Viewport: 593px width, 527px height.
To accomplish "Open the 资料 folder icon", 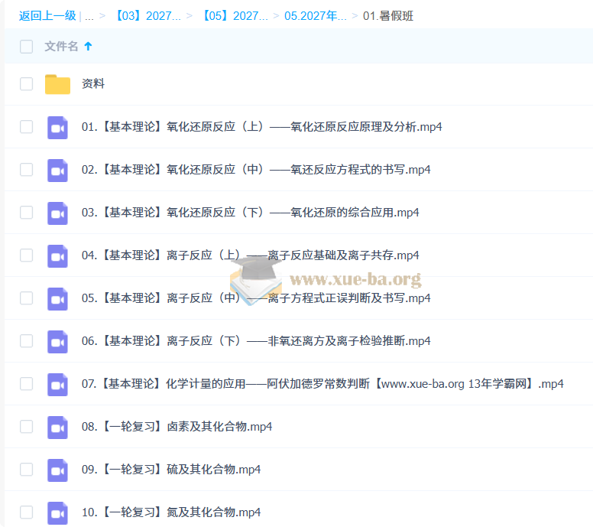I will point(57,84).
